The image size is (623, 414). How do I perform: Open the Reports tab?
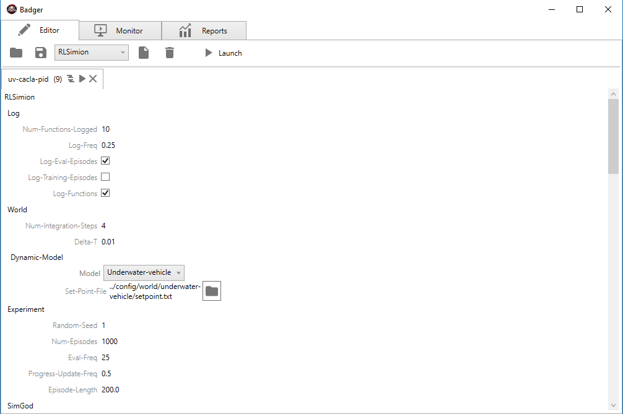(x=204, y=30)
